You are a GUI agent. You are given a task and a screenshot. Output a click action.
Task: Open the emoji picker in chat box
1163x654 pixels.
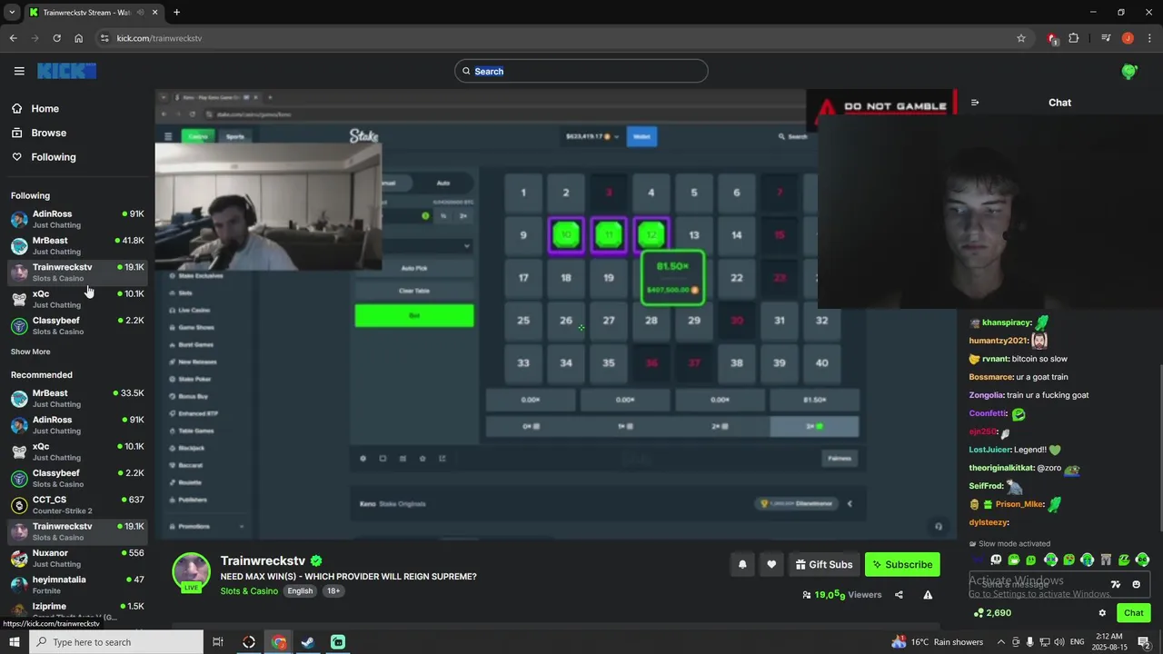[1136, 584]
